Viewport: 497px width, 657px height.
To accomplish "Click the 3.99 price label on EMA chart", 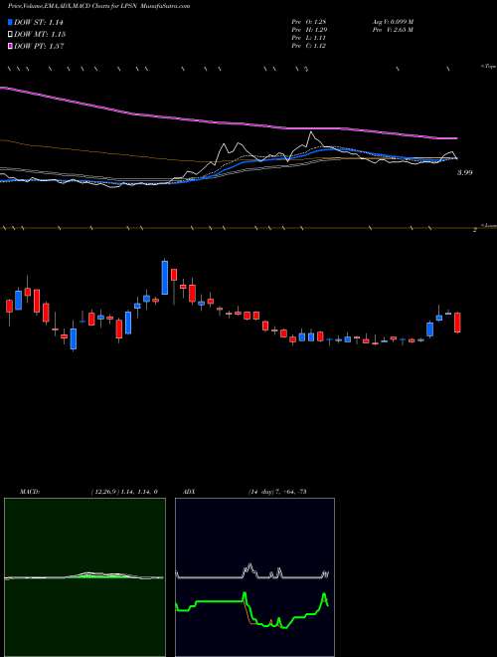I will coord(464,172).
